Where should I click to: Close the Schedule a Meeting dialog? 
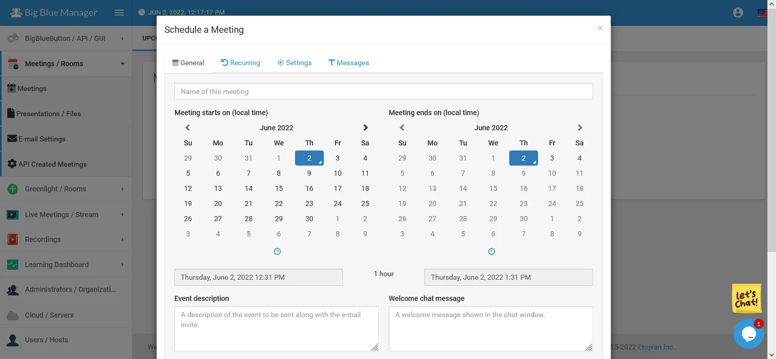(600, 28)
